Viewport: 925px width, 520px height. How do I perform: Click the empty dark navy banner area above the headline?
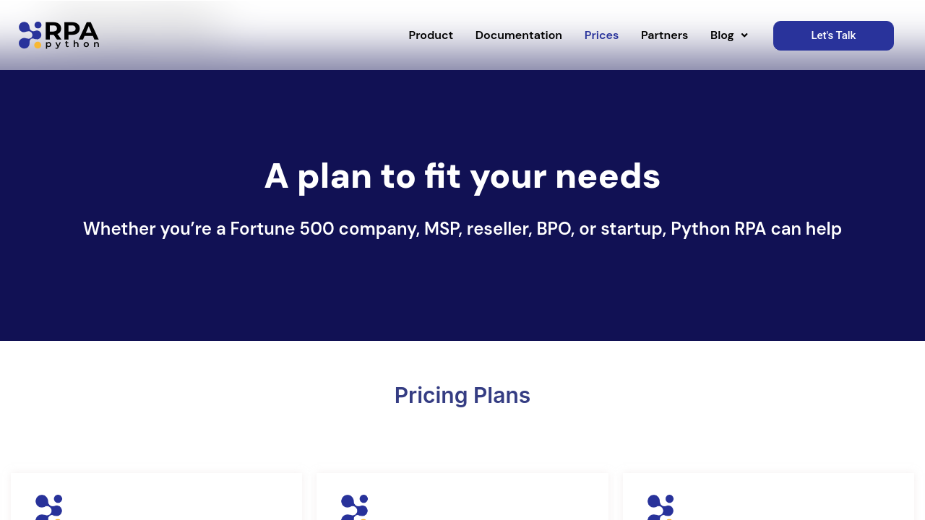pyautogui.click(x=462, y=108)
